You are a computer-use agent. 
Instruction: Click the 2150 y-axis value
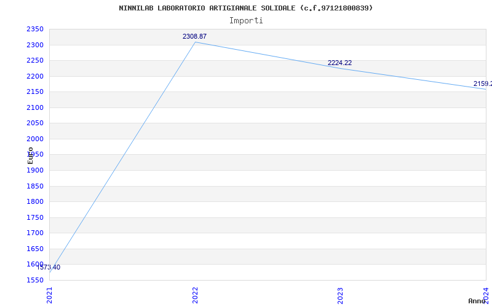click(35, 91)
